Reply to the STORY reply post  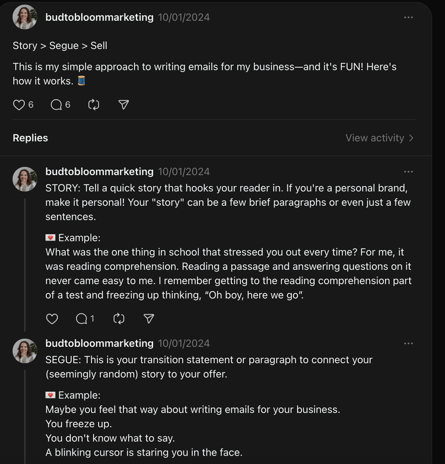pos(82,319)
